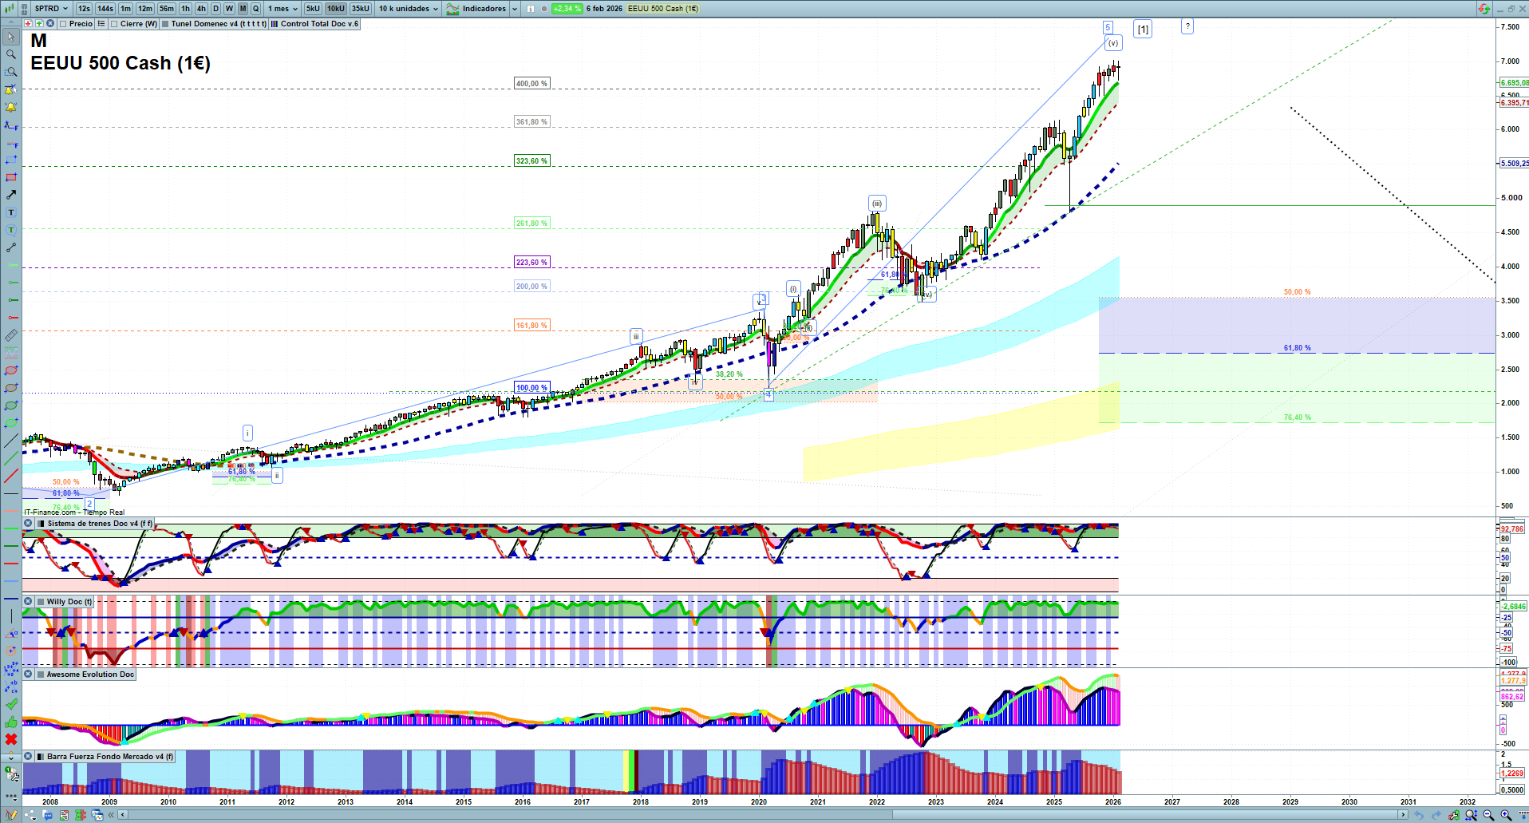Viewport: 1529px width, 823px height.
Task: Choose the speech bubble text tool
Action: point(11,230)
